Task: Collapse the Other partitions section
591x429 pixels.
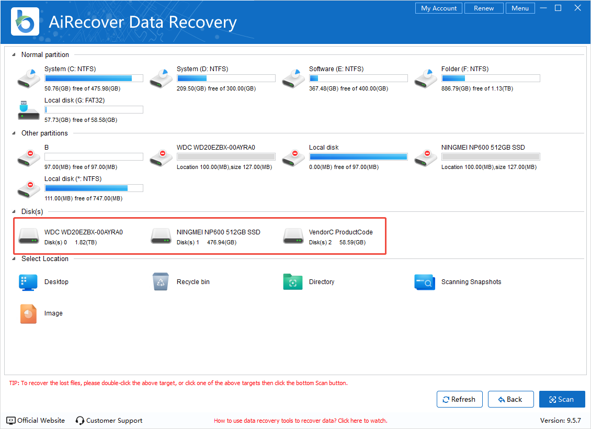Action: 13,133
